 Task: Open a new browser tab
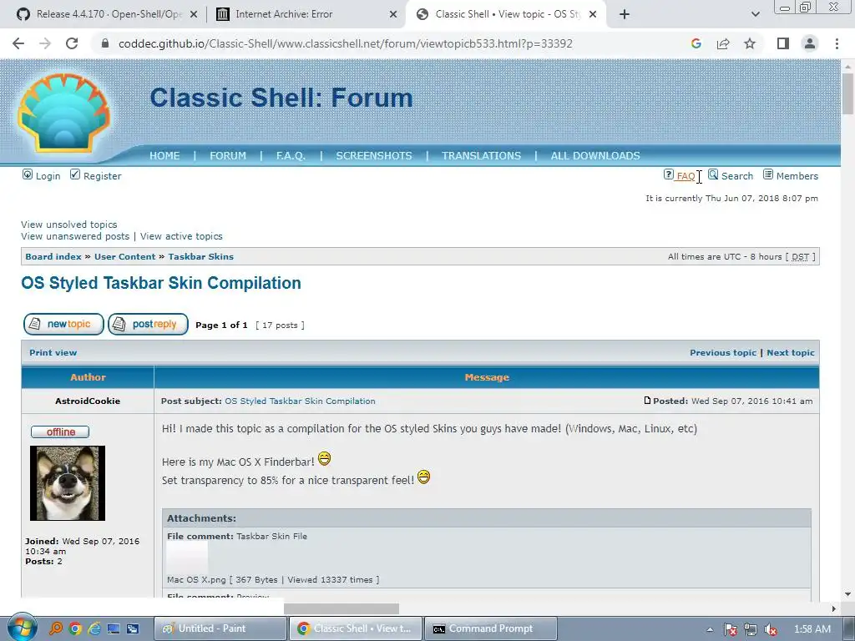click(x=625, y=14)
